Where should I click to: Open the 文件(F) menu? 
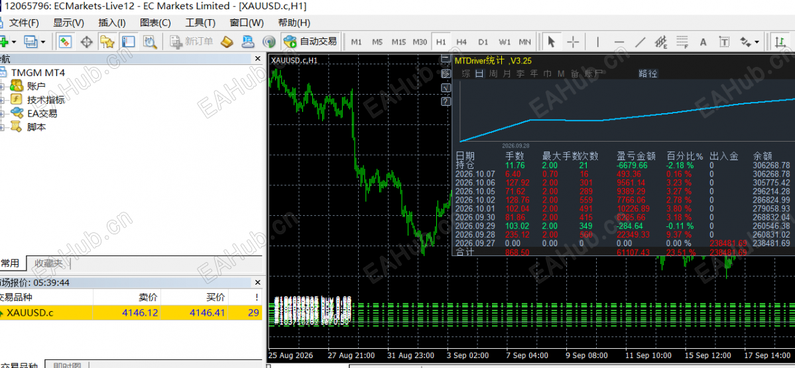pos(24,23)
